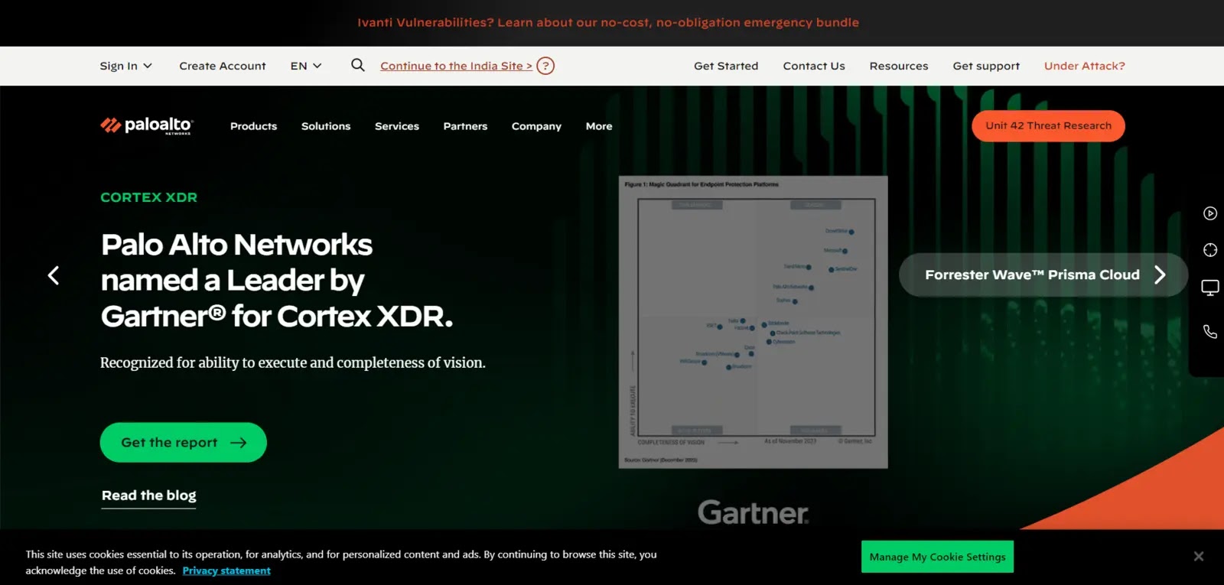Follow the Read the blog link

148,496
